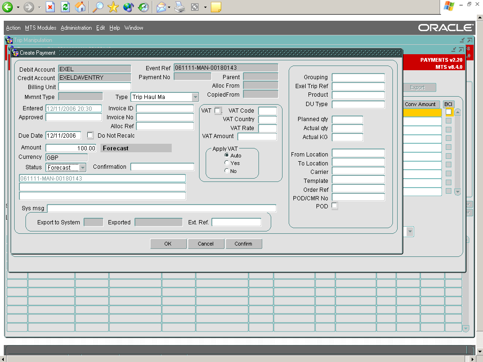Open History with the clock arrow icon
483x362 pixels.
pyautogui.click(x=143, y=7)
